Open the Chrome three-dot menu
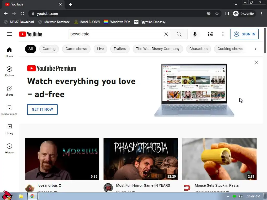This screenshot has width=267, height=200. (x=261, y=14)
